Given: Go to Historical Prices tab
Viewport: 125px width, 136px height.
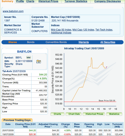Looking at the screenshot, I should [x=48, y=1].
